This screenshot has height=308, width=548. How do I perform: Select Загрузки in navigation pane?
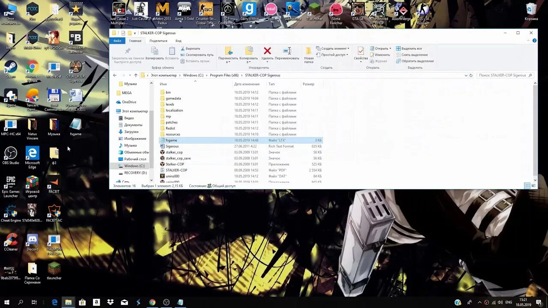[131, 132]
